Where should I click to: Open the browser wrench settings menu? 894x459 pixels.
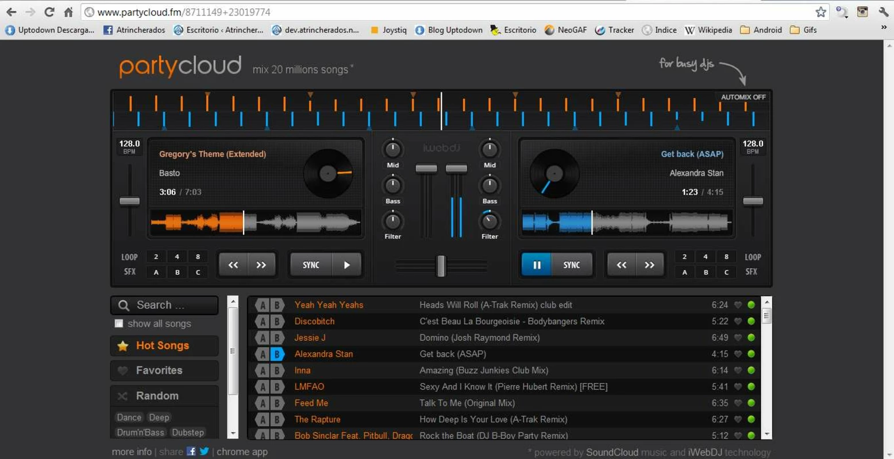[x=884, y=11]
